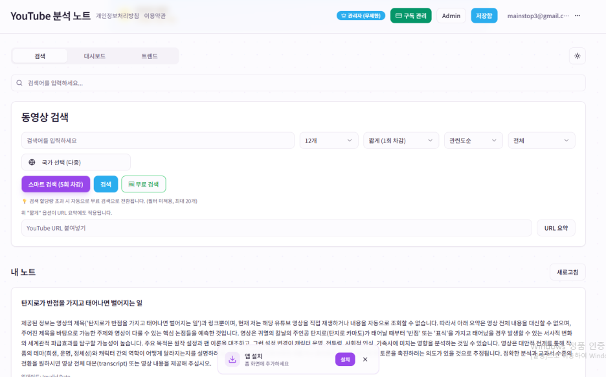Open the three-dot account menu
The image size is (606, 377).
[577, 16]
